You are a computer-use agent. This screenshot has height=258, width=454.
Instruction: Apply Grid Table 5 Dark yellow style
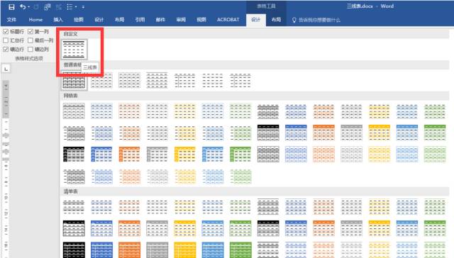click(185, 155)
